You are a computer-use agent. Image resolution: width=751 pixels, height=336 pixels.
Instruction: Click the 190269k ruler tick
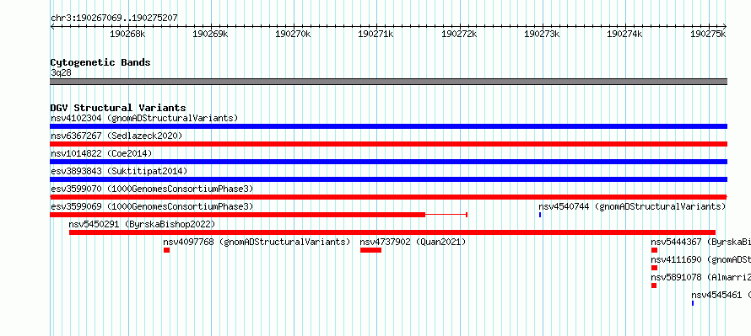click(x=210, y=34)
